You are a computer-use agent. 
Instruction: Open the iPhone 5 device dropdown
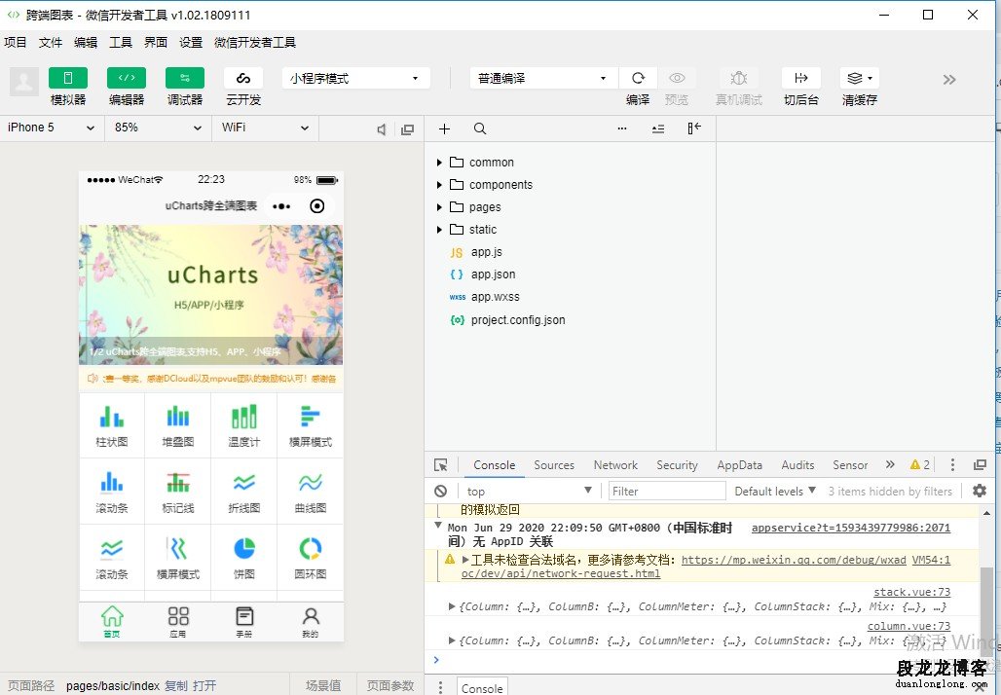pos(52,128)
